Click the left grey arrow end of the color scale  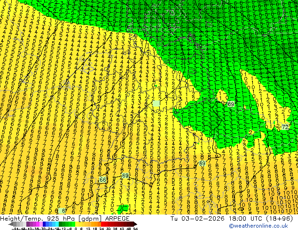[11, 224]
